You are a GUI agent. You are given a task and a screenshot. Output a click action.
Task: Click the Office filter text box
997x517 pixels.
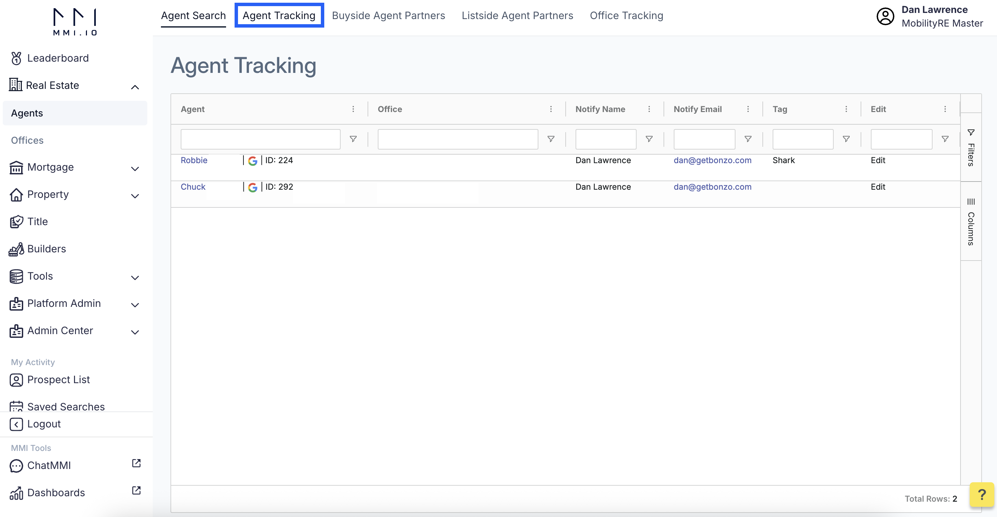tap(458, 139)
